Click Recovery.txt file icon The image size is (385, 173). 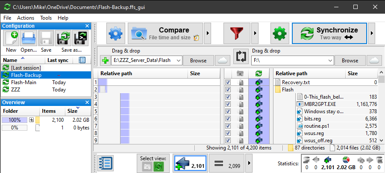(x=278, y=82)
